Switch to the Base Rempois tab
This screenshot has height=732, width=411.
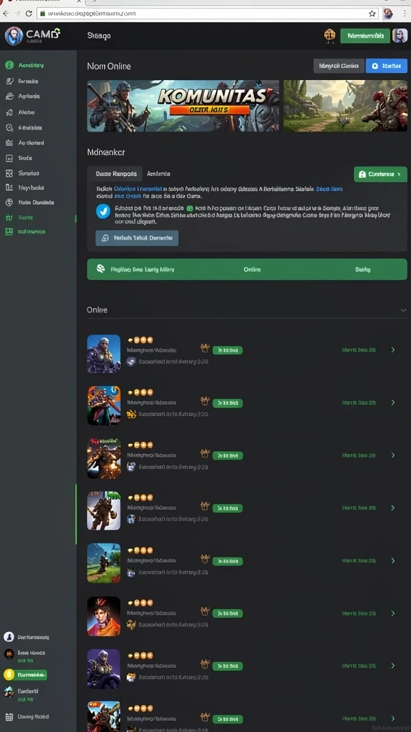pos(116,174)
